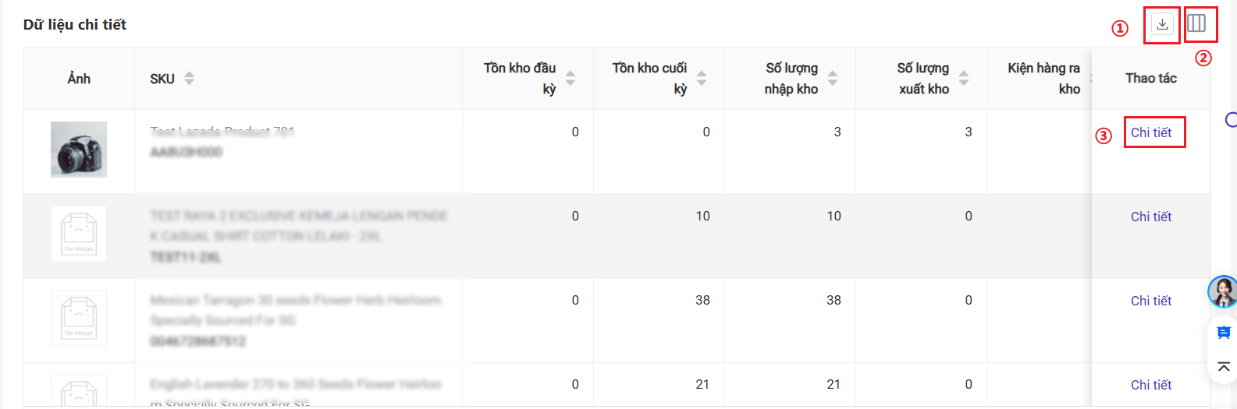Click the Mexican Tarragon no-image placeholder
This screenshot has width=1237, height=409.
click(79, 318)
